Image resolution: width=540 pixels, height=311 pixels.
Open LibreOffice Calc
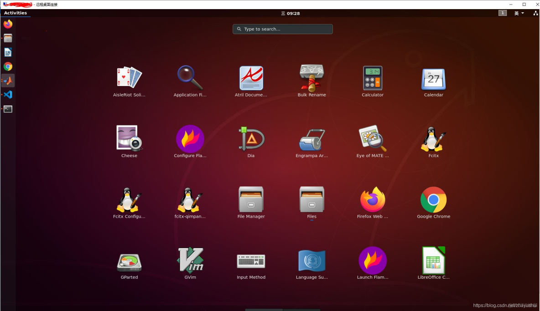pos(433,263)
